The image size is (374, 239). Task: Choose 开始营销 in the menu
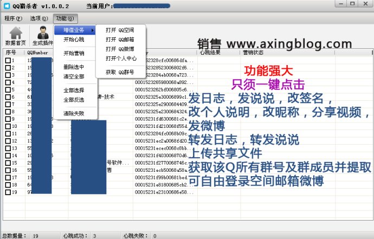pos(74,53)
